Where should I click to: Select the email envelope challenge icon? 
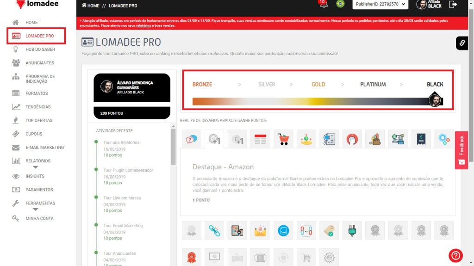[x=260, y=230]
